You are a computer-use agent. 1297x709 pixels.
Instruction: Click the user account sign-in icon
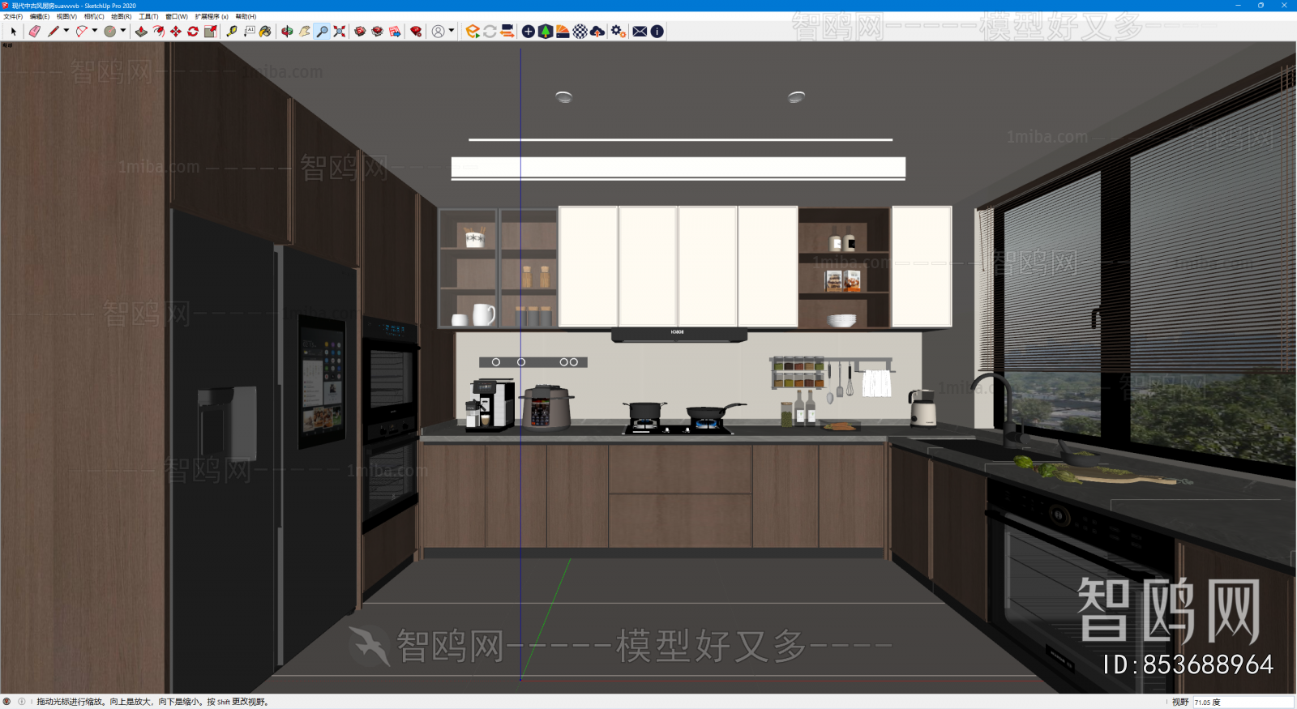click(439, 32)
